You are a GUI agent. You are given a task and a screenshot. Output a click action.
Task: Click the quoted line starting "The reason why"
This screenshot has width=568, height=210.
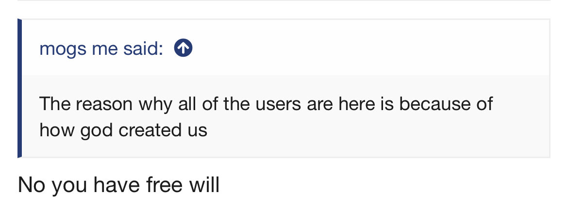[266, 104]
